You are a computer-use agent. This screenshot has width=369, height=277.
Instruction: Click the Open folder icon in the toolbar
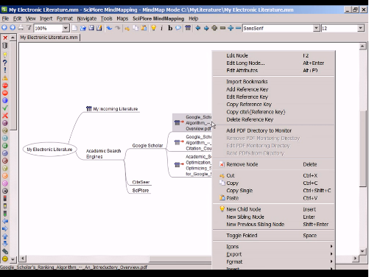[83, 28]
